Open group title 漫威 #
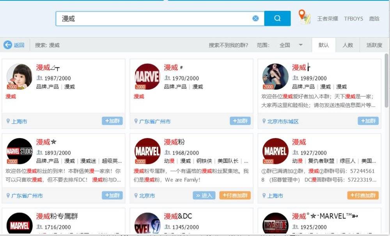390x236 pixels. [174, 67]
